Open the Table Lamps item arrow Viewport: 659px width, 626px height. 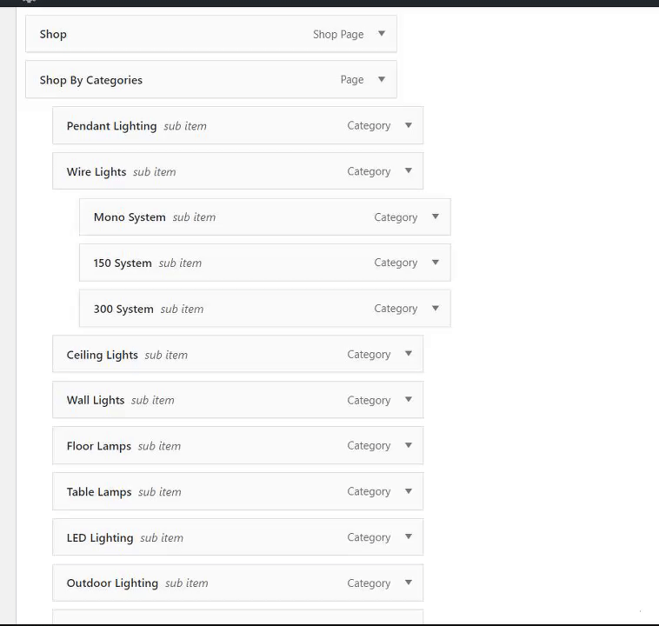(408, 491)
